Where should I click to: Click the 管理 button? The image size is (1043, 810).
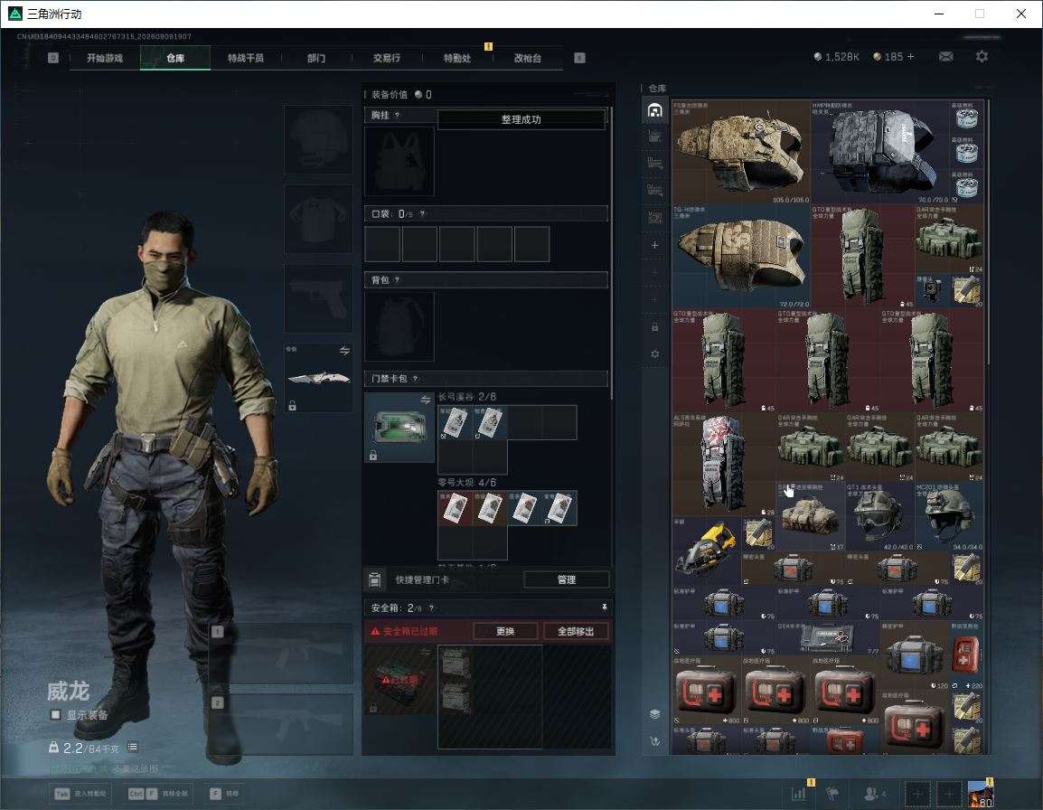tap(566, 579)
